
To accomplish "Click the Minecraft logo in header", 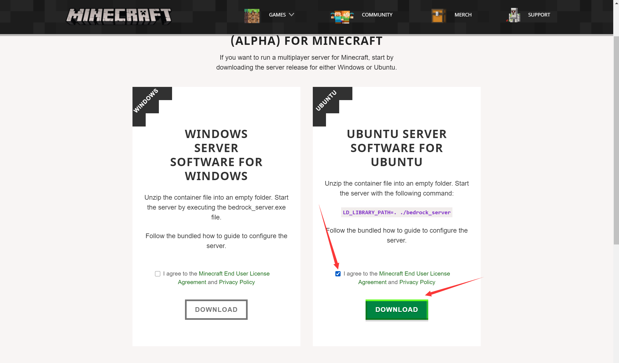I will tap(119, 16).
